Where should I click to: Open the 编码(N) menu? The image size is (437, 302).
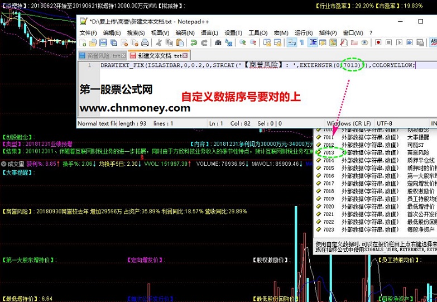click(185, 33)
